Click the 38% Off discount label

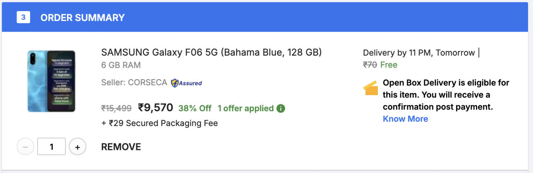point(195,108)
